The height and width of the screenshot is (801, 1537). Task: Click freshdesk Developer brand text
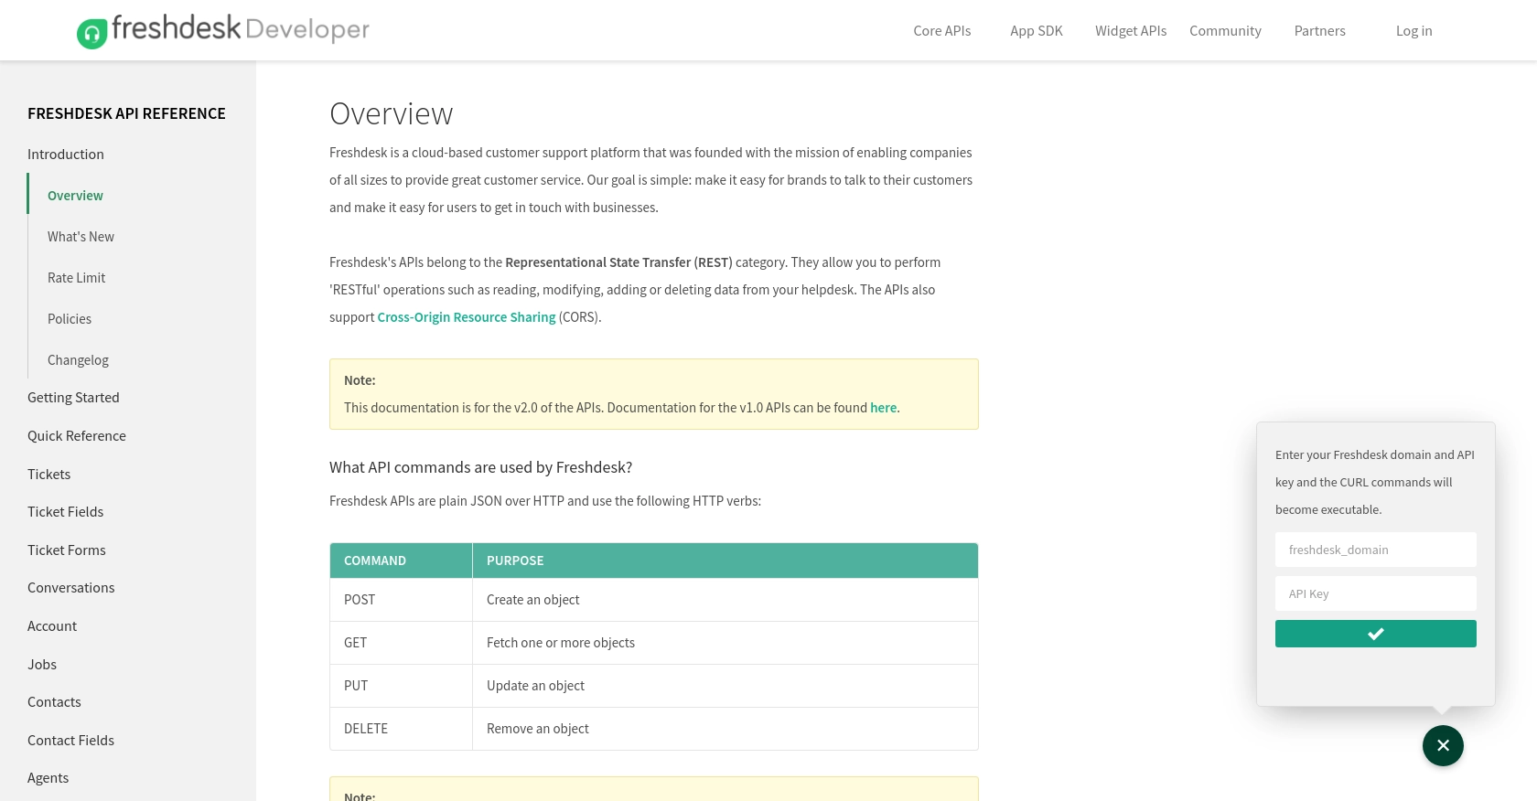241,29
